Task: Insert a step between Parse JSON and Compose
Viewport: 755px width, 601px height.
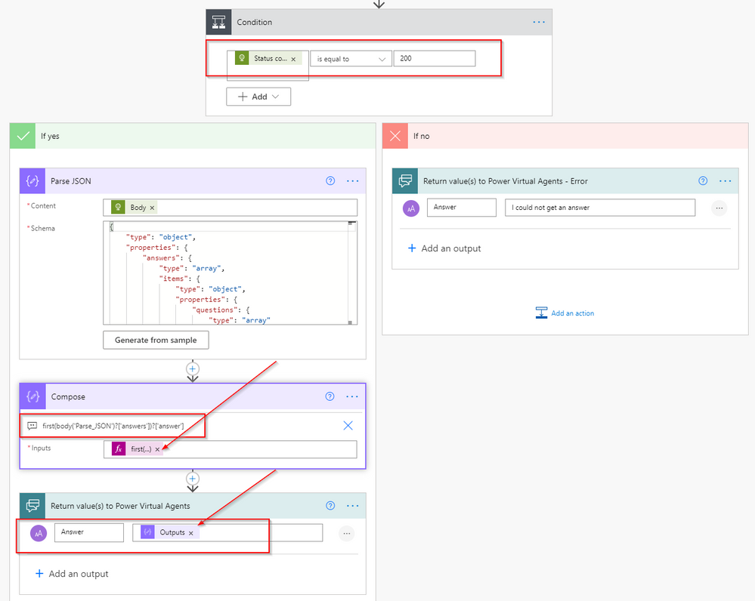Action: coord(193,368)
